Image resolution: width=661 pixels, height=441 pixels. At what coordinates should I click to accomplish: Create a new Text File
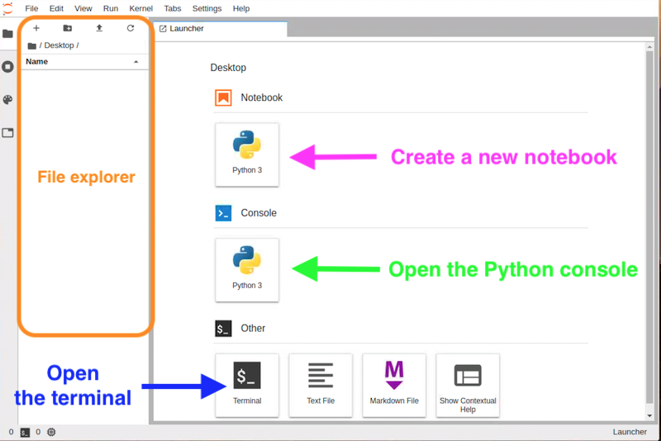[321, 386]
